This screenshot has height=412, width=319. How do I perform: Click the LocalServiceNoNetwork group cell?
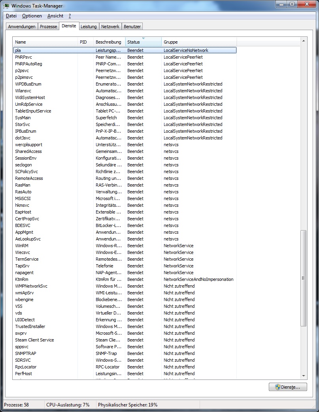point(186,50)
